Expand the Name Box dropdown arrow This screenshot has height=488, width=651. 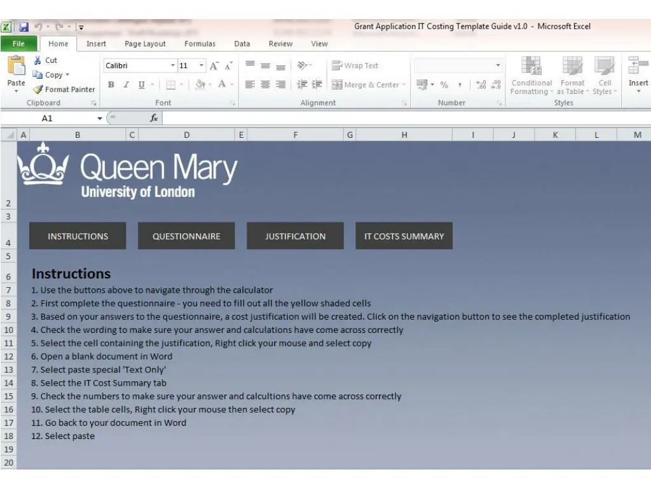[x=100, y=118]
